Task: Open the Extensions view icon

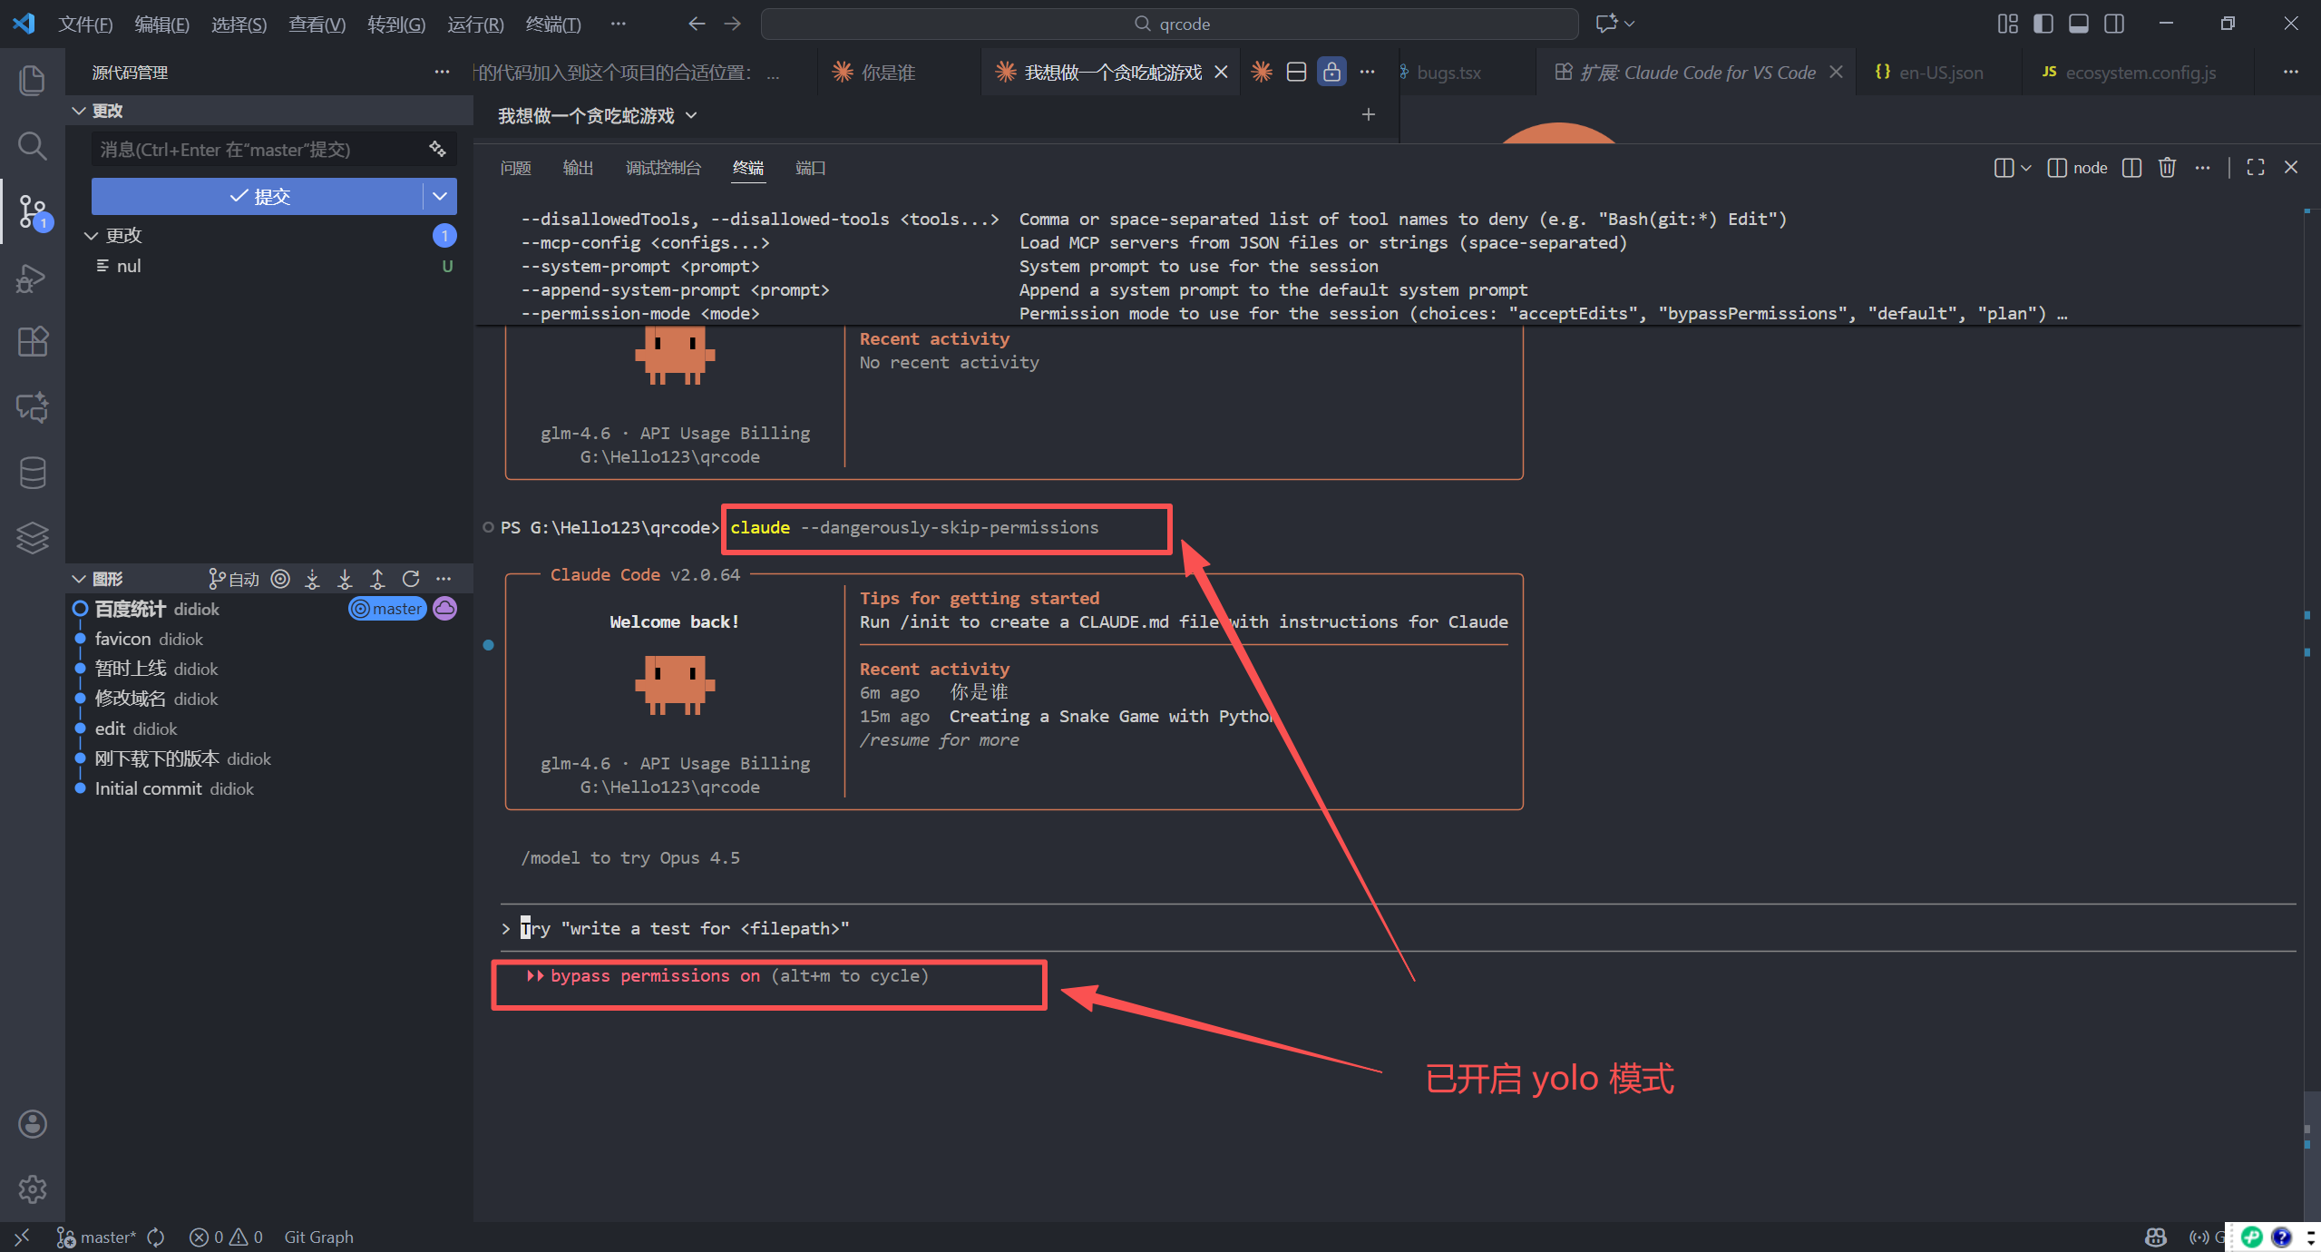Action: pos(32,342)
